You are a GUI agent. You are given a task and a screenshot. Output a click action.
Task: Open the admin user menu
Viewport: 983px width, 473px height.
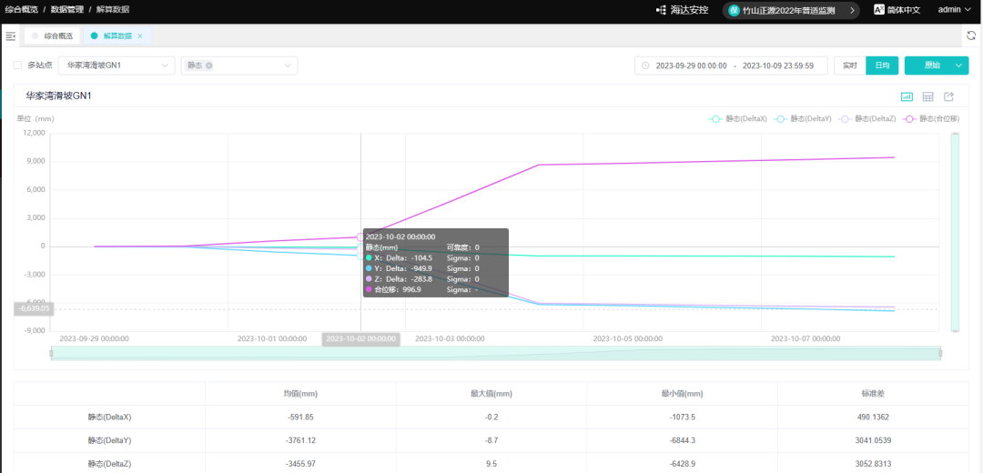(955, 10)
